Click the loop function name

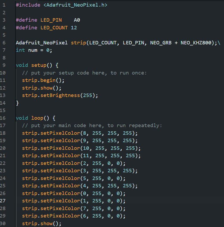[37, 118]
